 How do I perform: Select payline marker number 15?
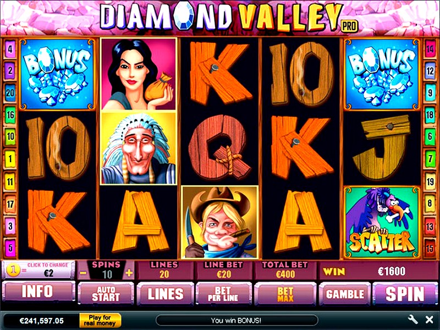tap(430, 248)
